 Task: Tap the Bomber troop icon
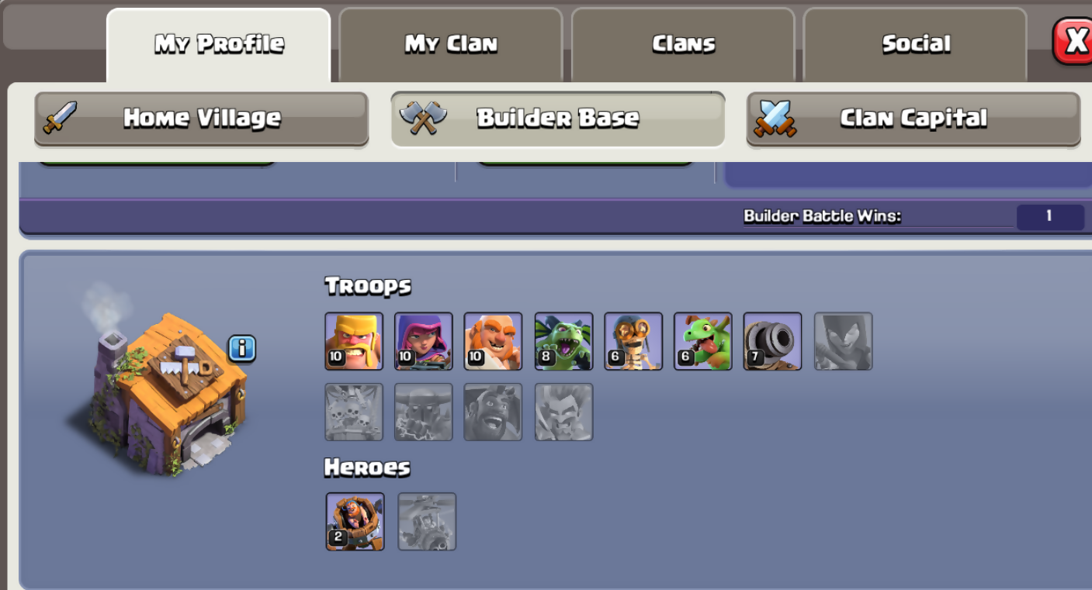point(633,341)
